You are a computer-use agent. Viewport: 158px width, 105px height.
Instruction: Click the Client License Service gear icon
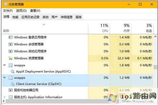click(12, 84)
